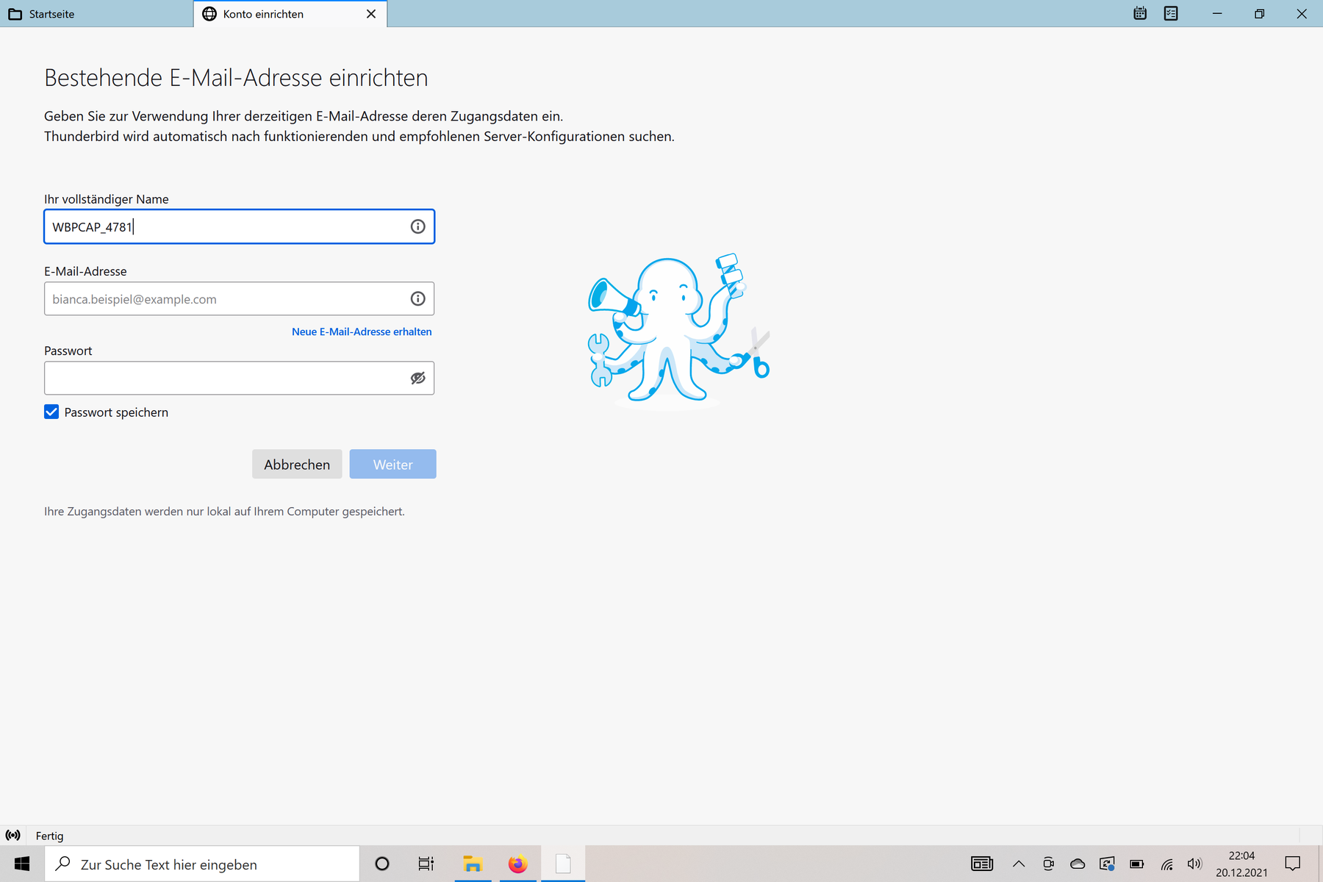Restore down the Thunderbird window

(x=1259, y=14)
